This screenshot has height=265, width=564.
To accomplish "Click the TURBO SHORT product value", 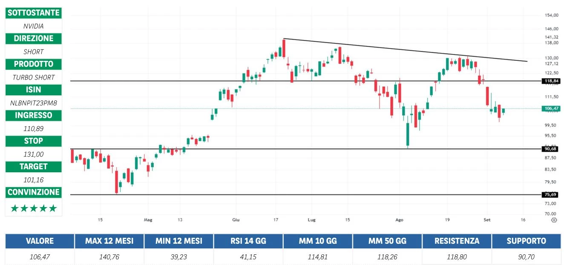I will [34, 77].
